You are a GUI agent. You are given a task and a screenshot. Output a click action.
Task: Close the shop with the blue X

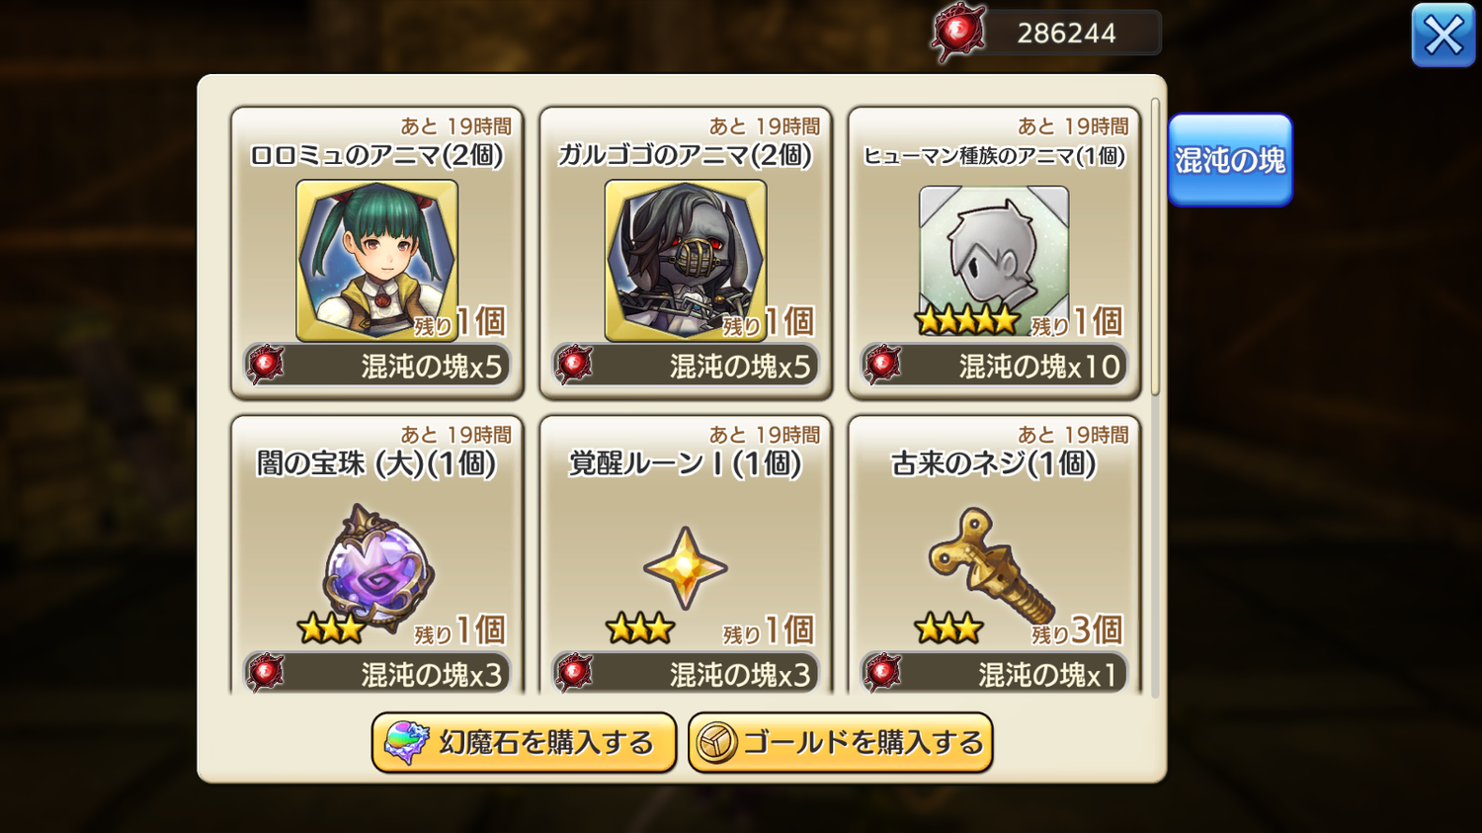coord(1443,36)
